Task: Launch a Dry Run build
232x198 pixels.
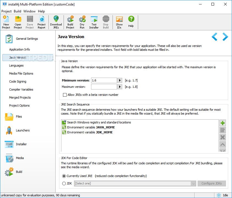Action: pos(82,22)
